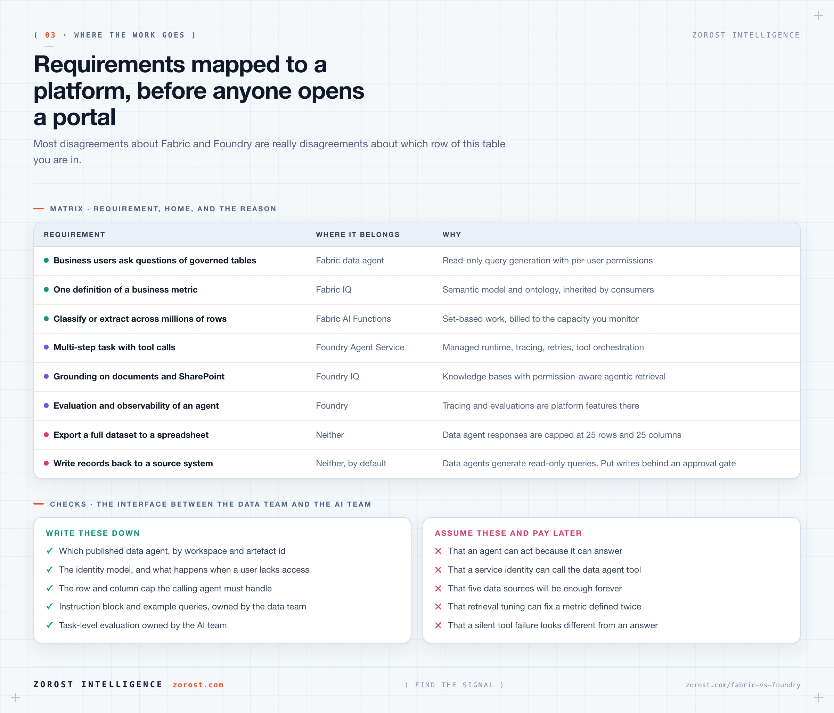The width and height of the screenshot is (834, 713).
Task: Click the green dot beside 'One definition of a business metric'
Action: (x=46, y=290)
